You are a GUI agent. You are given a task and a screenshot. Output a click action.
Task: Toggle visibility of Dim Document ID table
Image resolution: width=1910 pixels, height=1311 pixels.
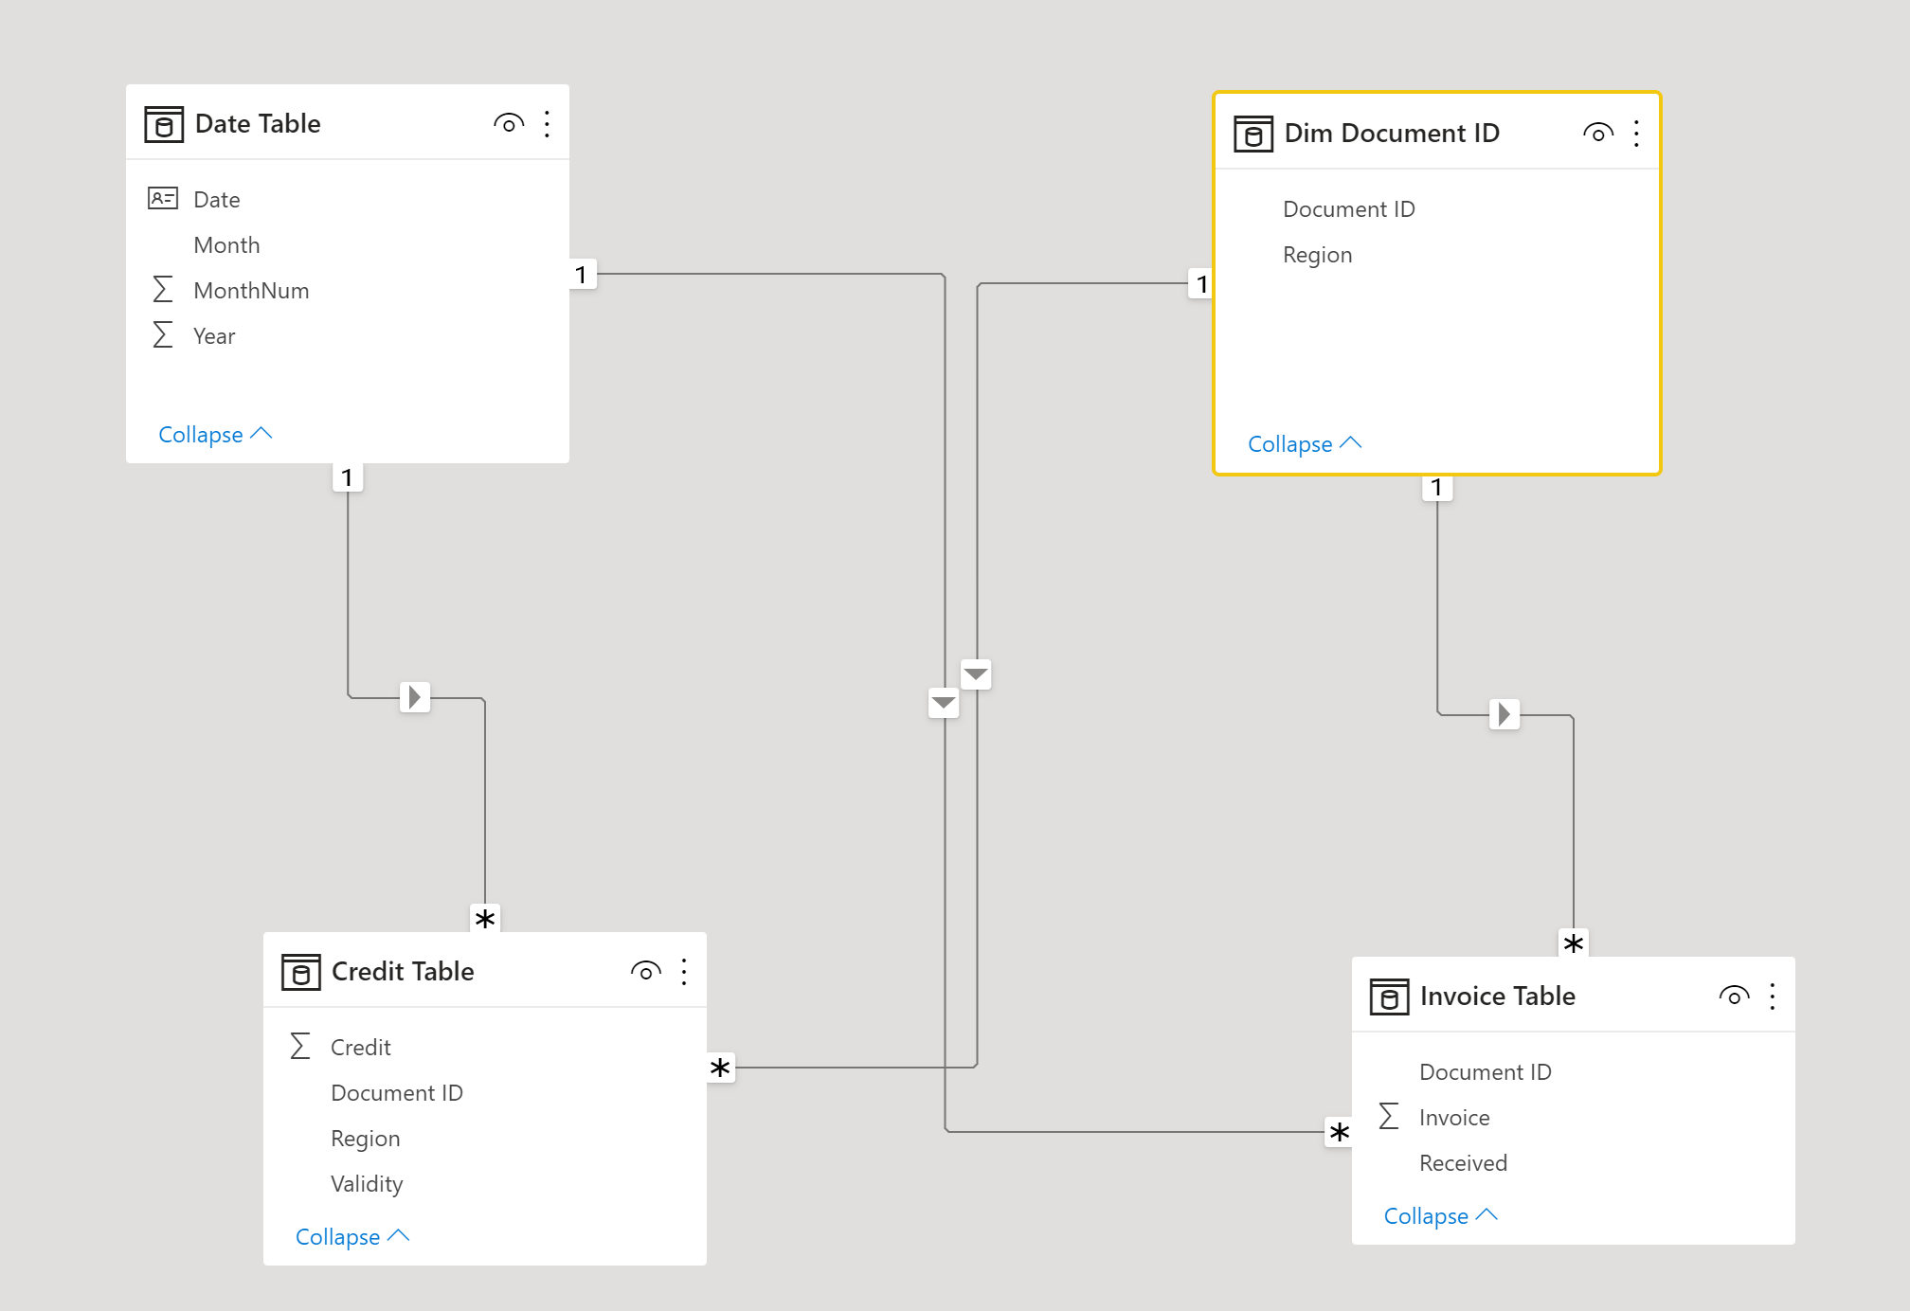coord(1598,134)
